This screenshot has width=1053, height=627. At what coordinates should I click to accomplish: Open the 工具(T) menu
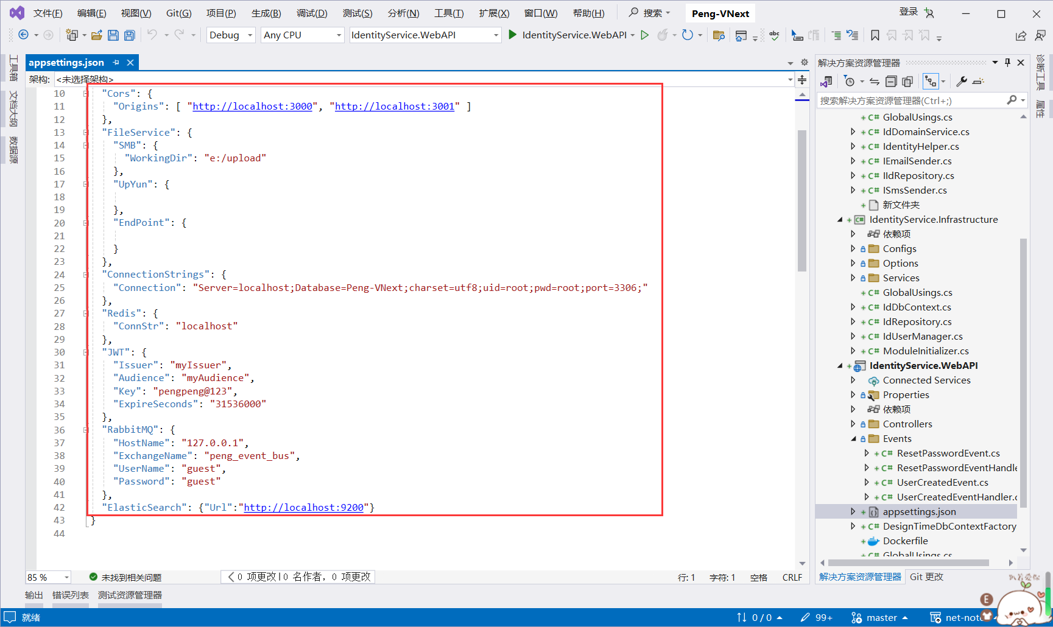[449, 13]
